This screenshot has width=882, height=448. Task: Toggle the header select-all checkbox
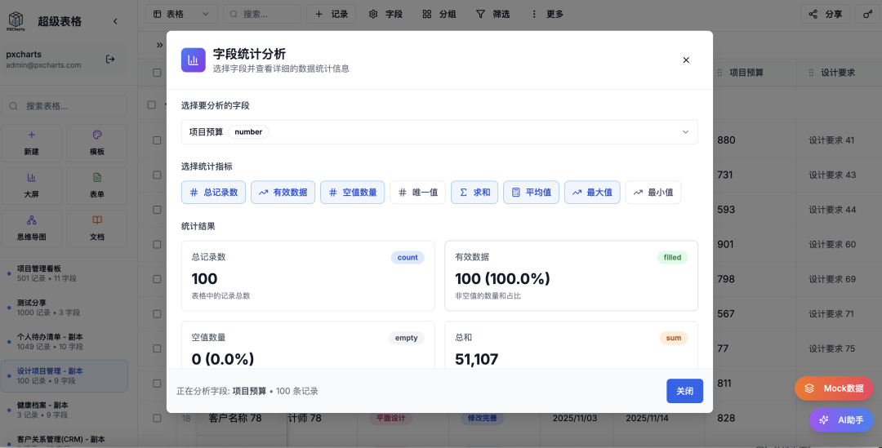click(x=157, y=73)
